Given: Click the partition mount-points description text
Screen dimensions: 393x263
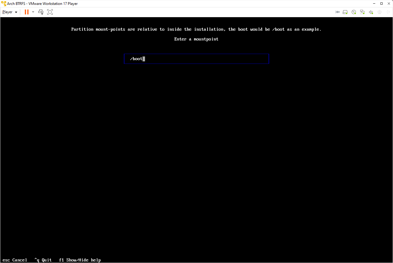Looking at the screenshot, I should (x=196, y=29).
